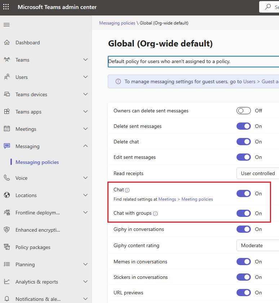Click the Policy packages icon
279x303 pixels.
click(x=7, y=247)
